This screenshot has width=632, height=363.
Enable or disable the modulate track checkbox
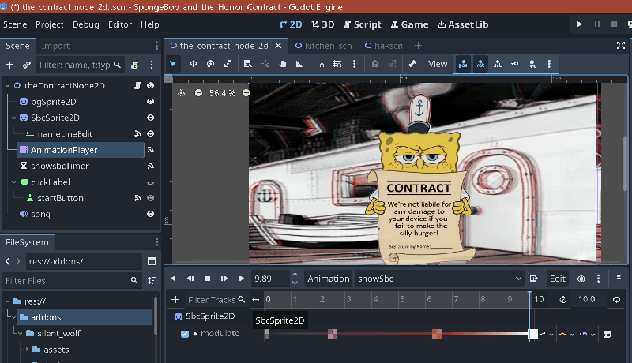point(185,334)
